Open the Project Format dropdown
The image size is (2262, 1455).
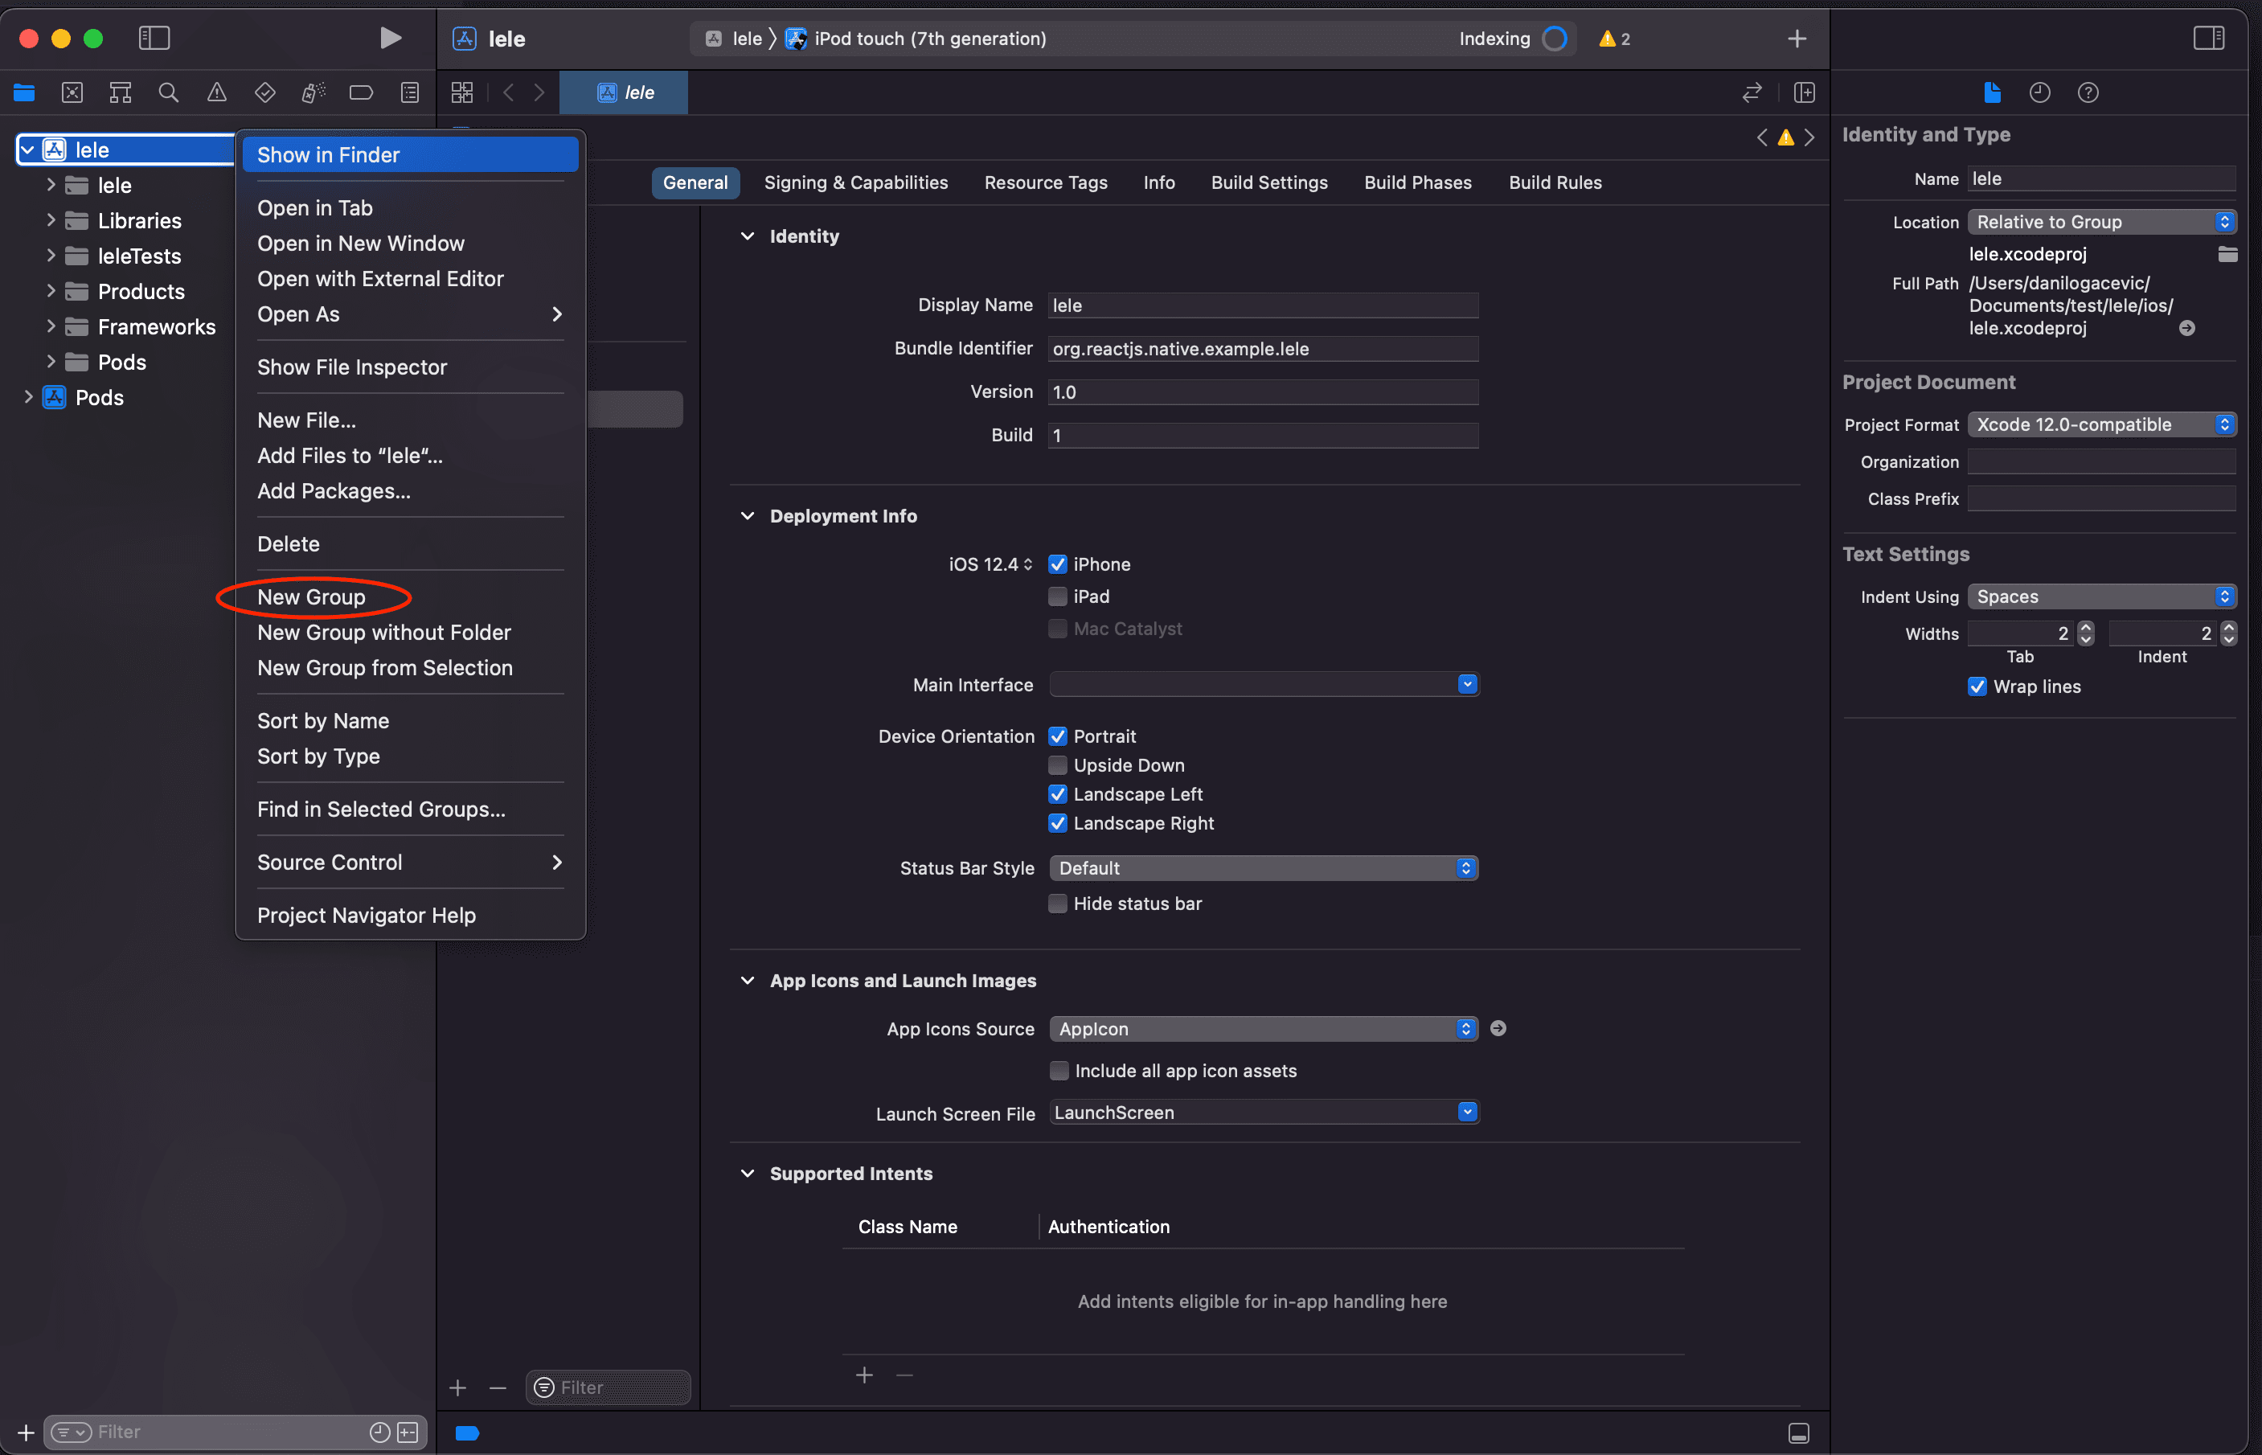pos(2101,424)
